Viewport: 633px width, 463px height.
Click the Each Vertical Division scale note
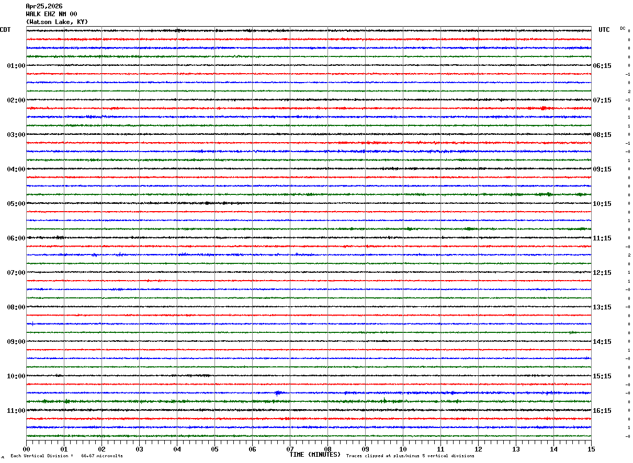click(66, 456)
